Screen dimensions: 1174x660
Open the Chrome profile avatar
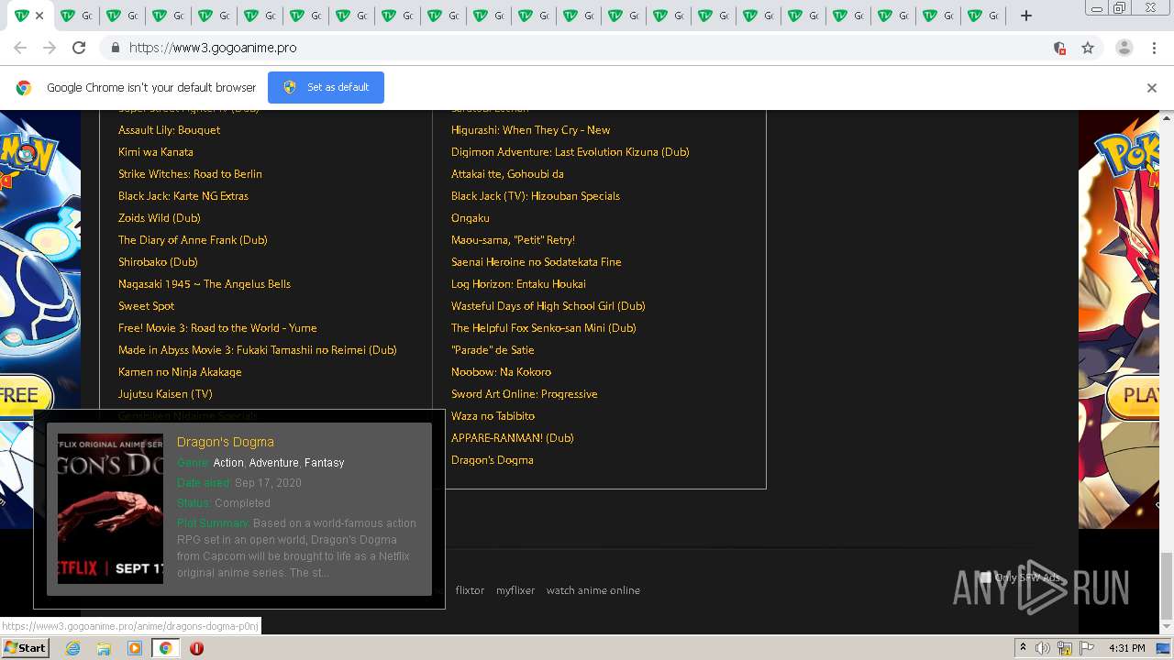point(1124,48)
